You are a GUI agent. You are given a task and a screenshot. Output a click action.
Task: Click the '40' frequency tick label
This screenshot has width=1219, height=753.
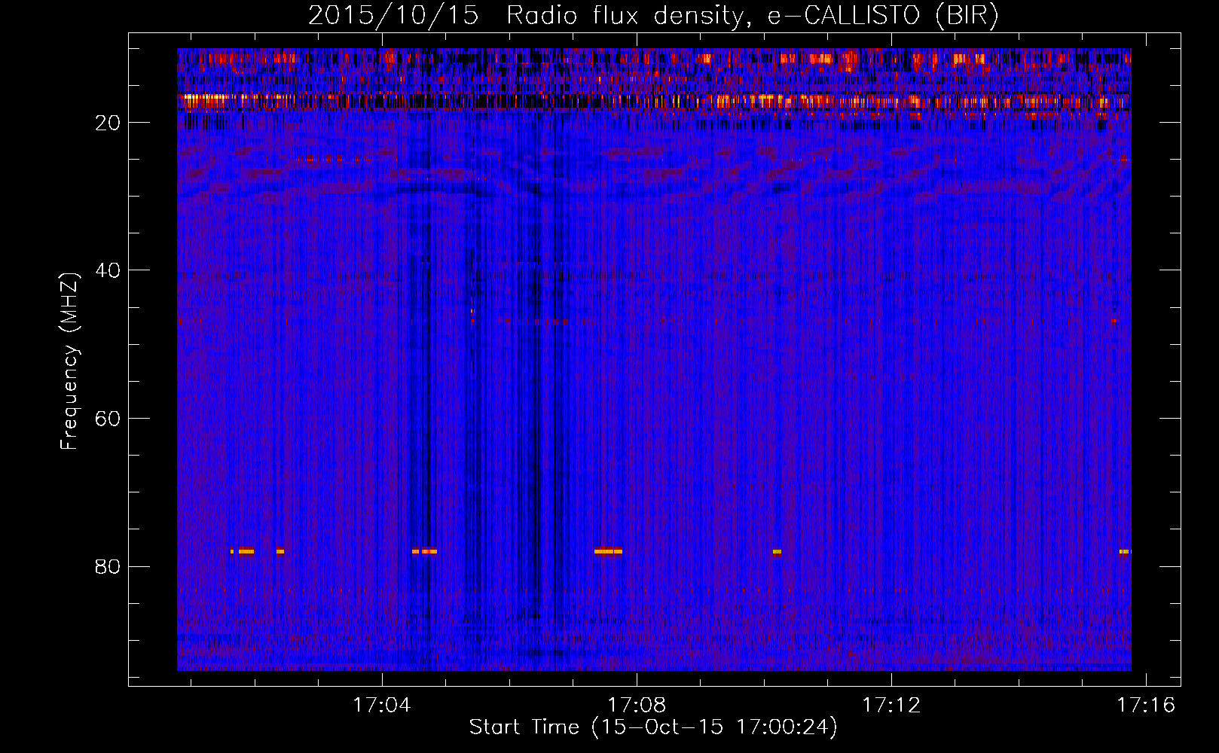(108, 270)
